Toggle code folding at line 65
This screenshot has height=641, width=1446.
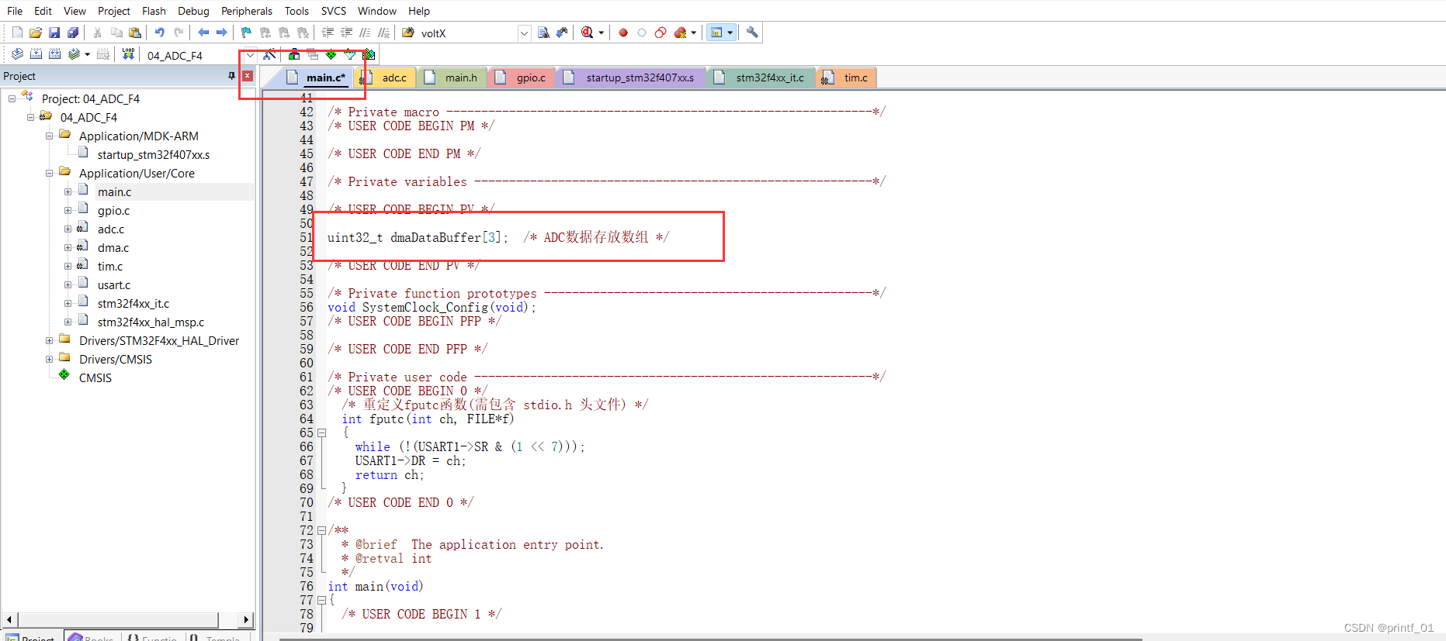[321, 433]
